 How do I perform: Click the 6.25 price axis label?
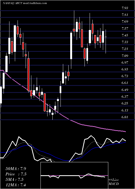click(125, 103)
